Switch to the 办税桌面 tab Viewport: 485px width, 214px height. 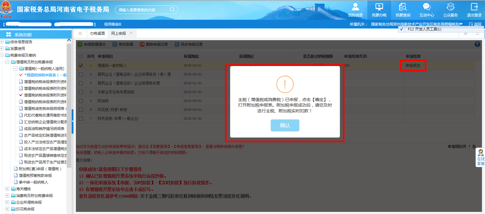pyautogui.click(x=97, y=33)
